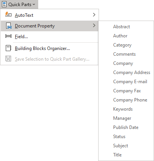Click the Quick Parts document icon
This screenshot has width=154, height=161.
point(4,4)
